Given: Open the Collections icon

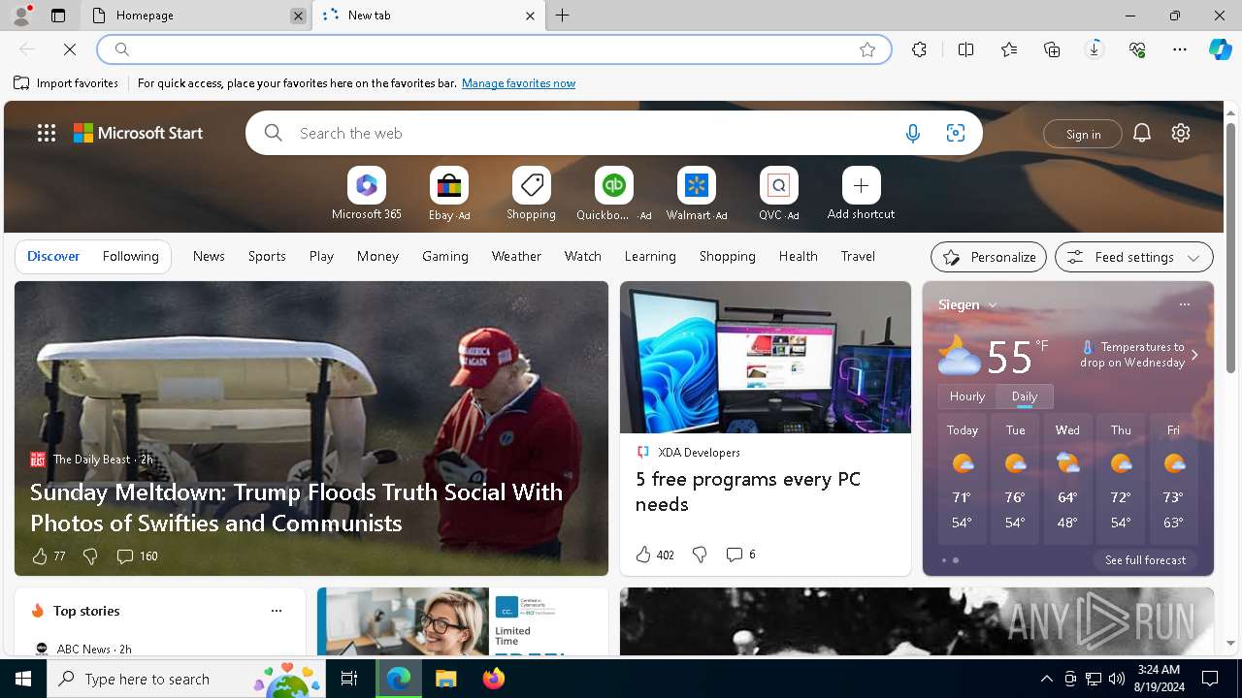Looking at the screenshot, I should click(1052, 49).
